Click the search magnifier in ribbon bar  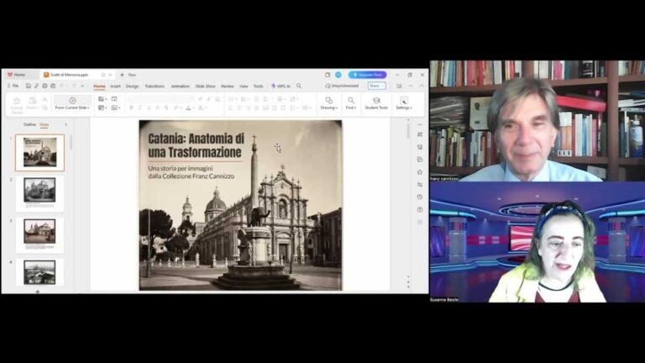[x=299, y=86]
